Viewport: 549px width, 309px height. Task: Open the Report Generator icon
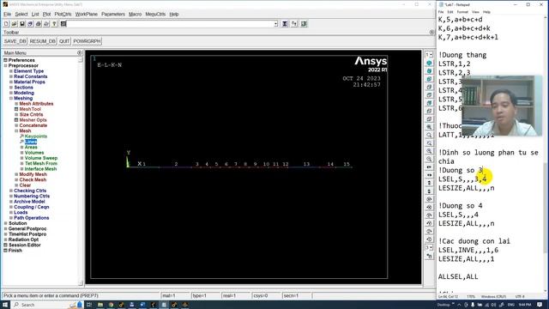[46, 24]
